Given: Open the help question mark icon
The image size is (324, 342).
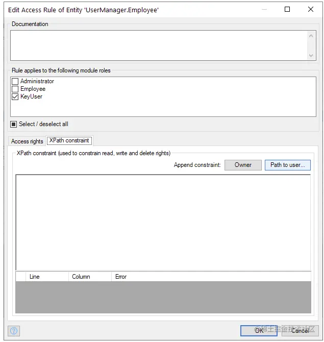Looking at the screenshot, I should pyautogui.click(x=14, y=331).
